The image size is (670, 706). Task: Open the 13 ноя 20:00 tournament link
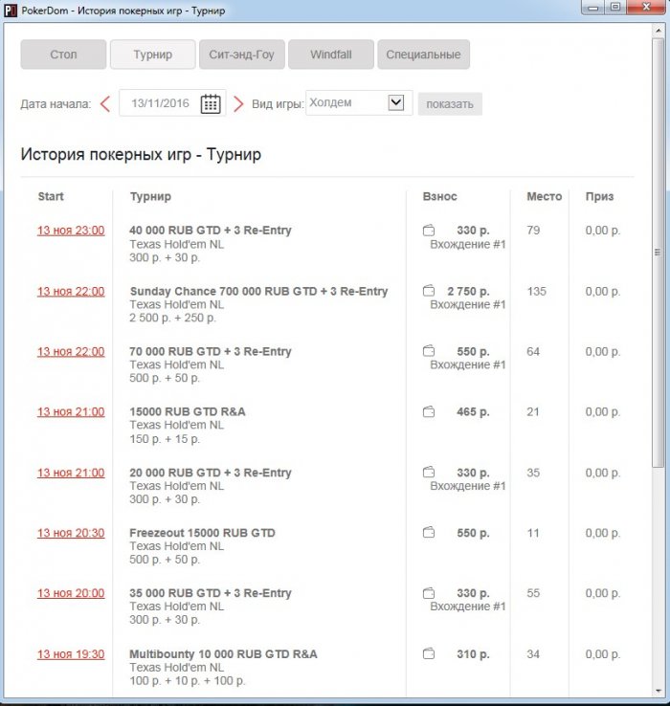click(71, 593)
